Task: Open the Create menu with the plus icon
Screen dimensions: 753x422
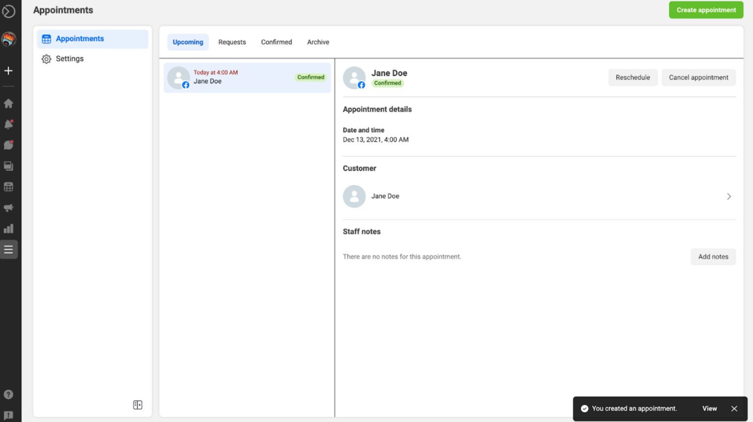Action: (8, 71)
